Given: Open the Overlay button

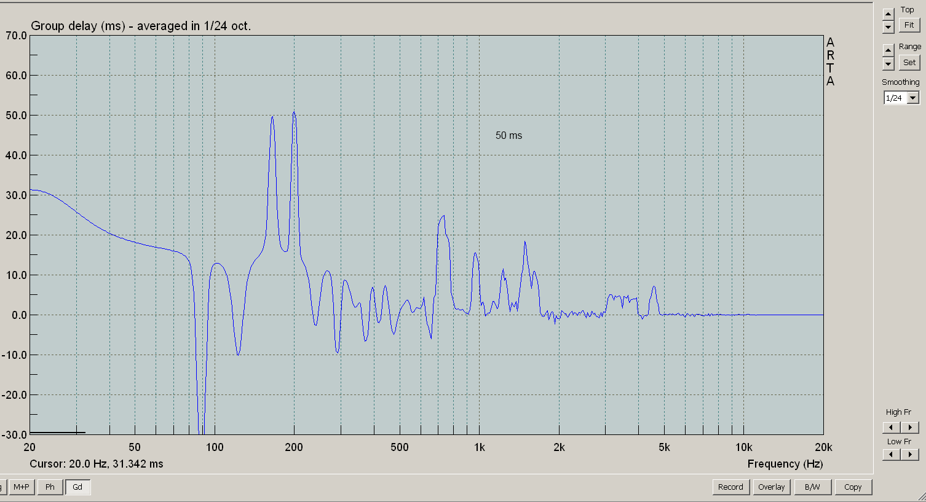Looking at the screenshot, I should click(771, 487).
